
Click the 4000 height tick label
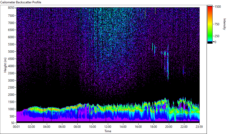click(x=11, y=66)
